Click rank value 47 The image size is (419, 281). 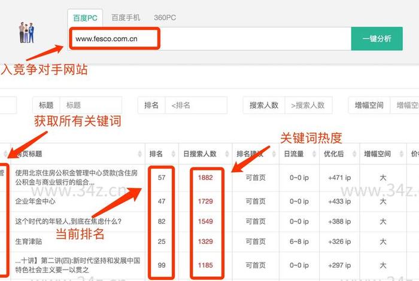[162, 201]
